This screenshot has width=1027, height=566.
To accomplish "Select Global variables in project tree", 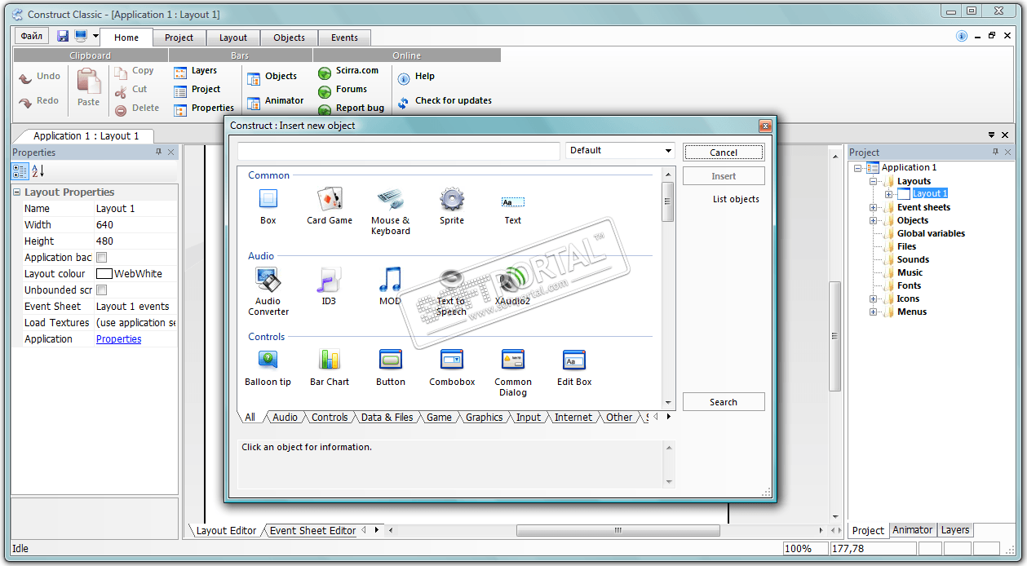I will (x=931, y=233).
